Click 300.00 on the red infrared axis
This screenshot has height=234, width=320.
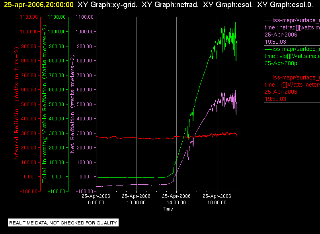coord(29,133)
